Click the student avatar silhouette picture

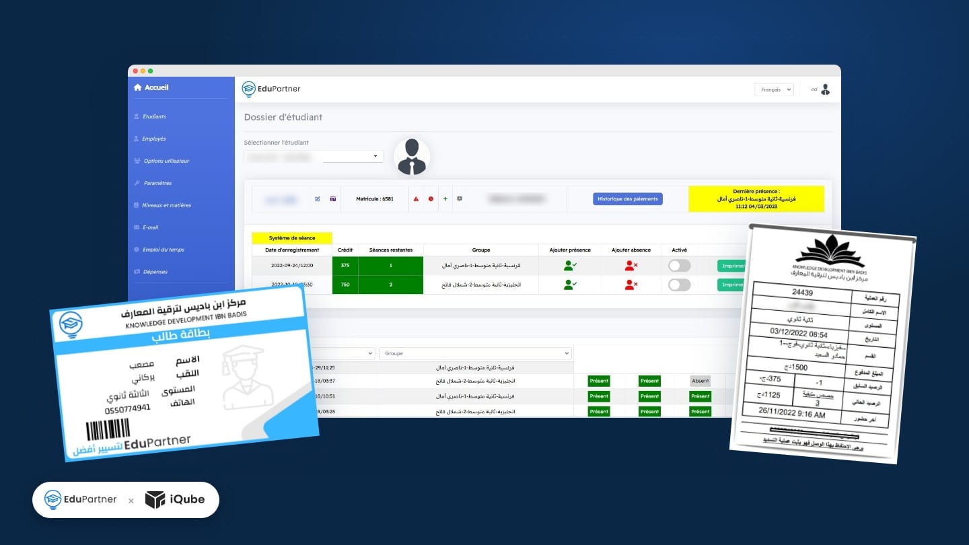click(412, 157)
